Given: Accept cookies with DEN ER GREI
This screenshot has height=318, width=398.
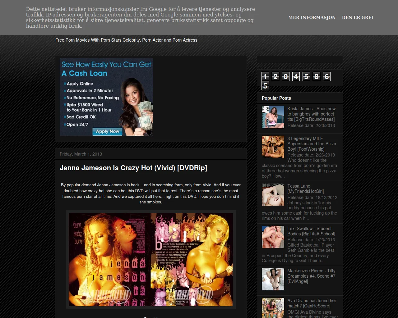Looking at the screenshot, I should (x=358, y=17).
